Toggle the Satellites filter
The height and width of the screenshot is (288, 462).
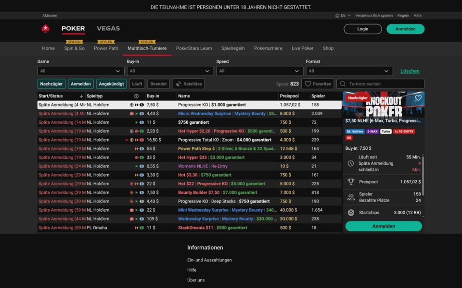189,84
